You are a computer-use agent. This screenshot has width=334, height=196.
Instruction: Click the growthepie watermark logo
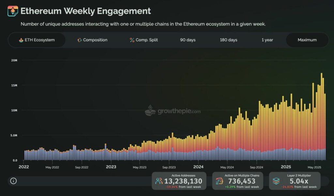(x=150, y=111)
